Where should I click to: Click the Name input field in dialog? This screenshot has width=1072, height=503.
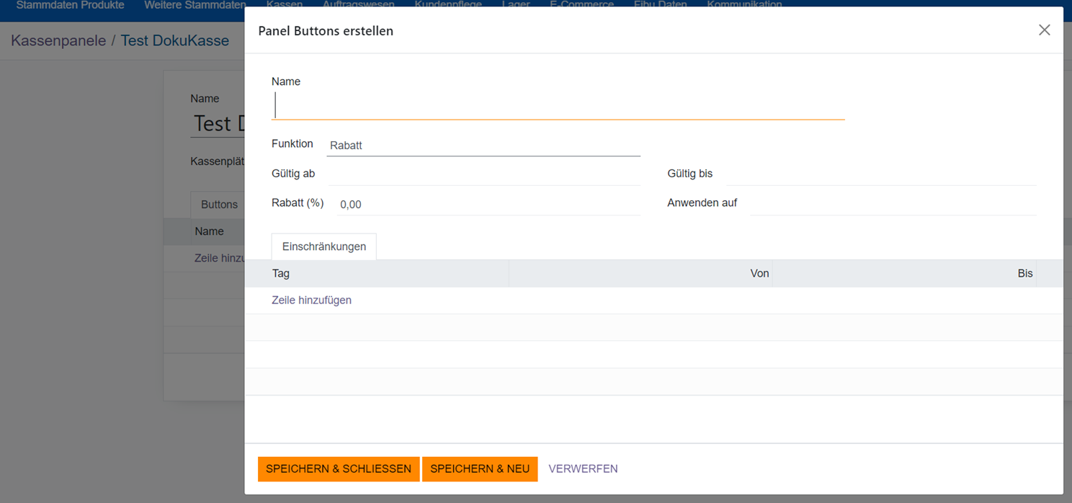pos(558,105)
